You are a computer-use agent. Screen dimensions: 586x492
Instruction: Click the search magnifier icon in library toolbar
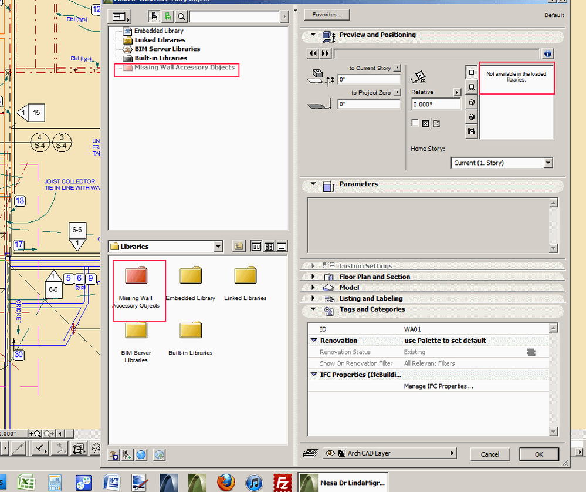182,16
